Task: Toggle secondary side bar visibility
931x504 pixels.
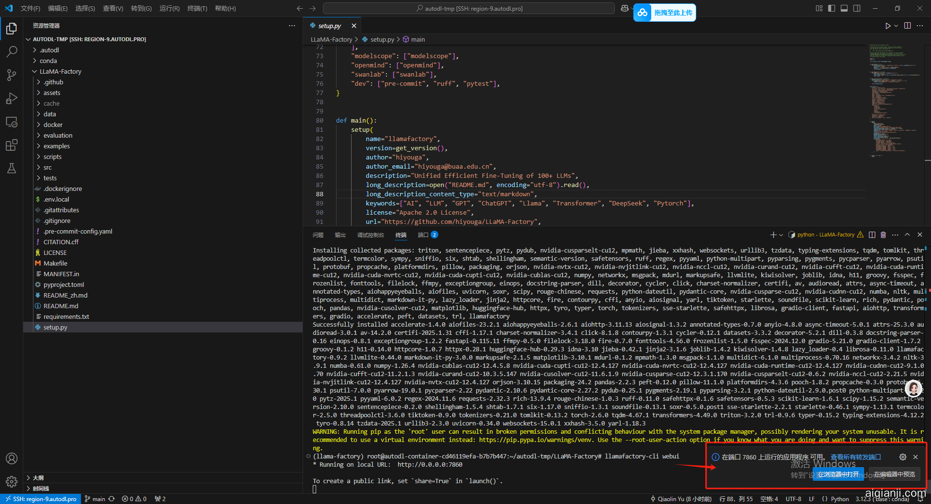Action: (x=857, y=8)
